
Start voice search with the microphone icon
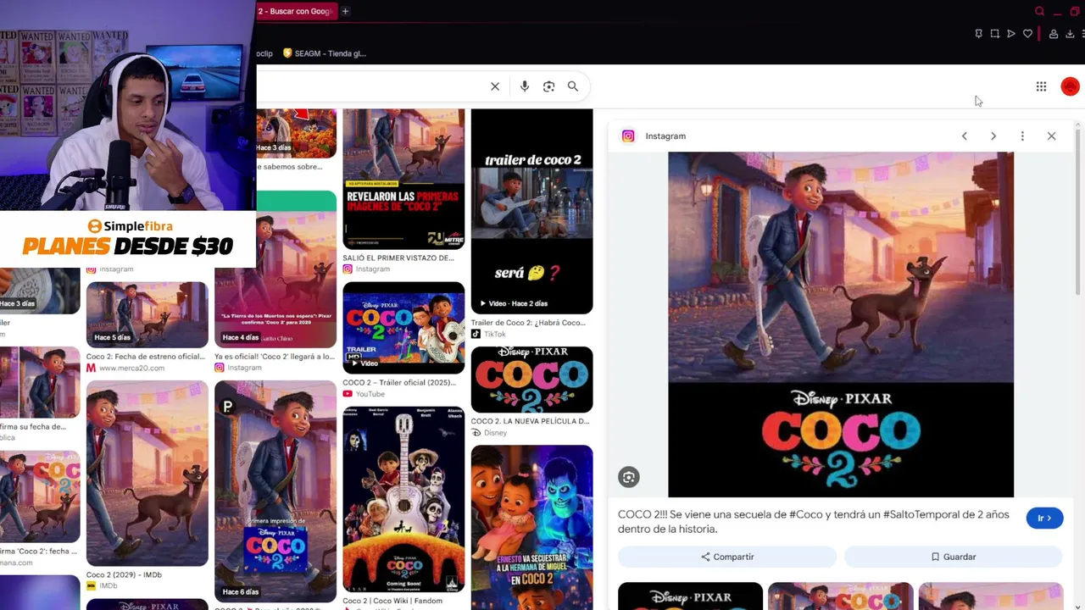pyautogui.click(x=525, y=86)
